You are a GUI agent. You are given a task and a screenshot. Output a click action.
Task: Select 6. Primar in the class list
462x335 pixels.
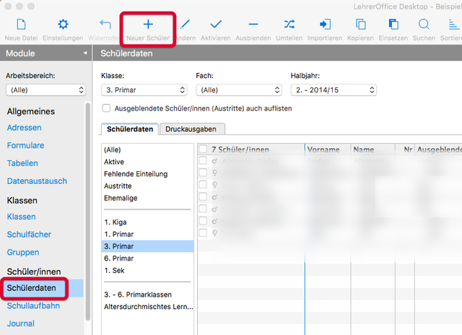[119, 258]
